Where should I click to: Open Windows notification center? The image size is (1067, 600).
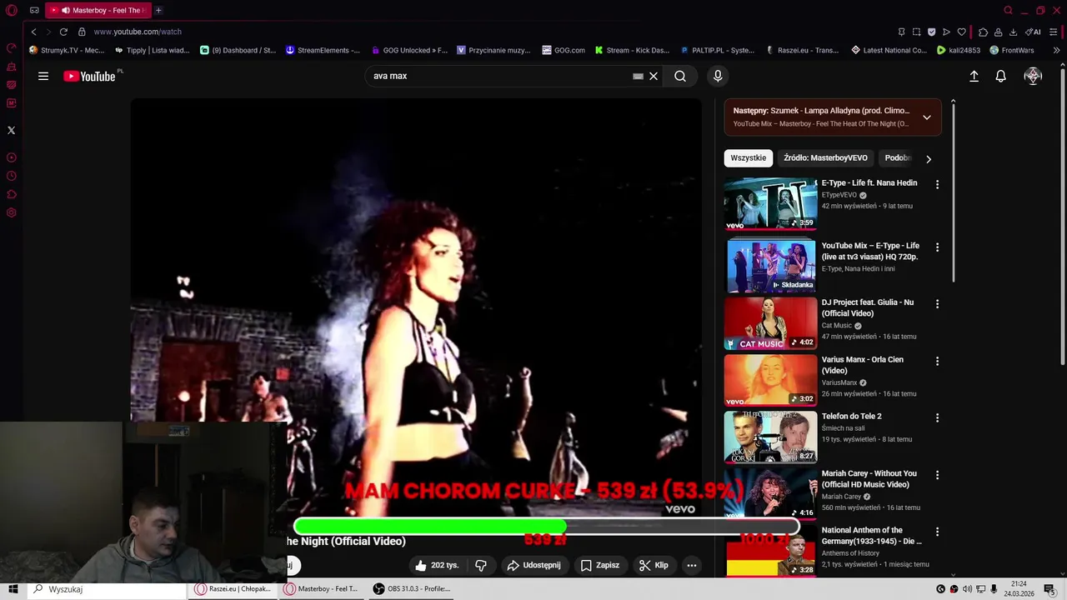[1049, 589]
